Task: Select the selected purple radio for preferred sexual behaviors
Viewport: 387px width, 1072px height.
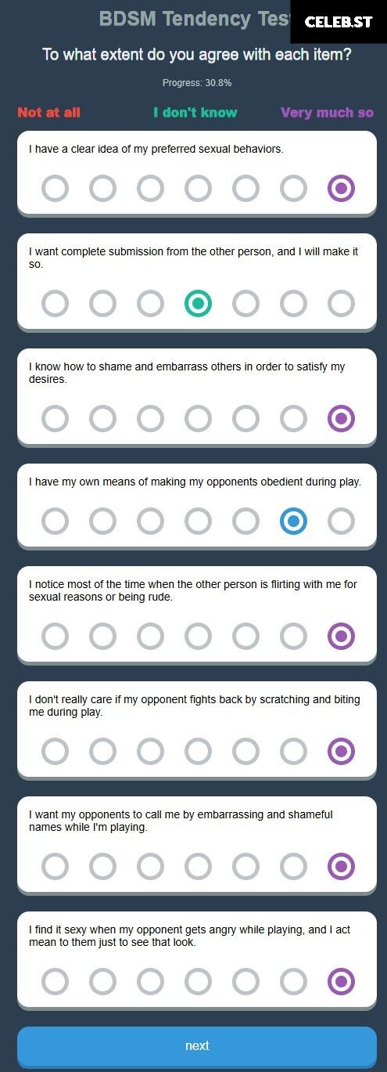Action: pos(341,189)
